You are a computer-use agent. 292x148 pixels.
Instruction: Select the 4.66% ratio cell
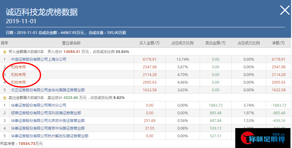(x=183, y=82)
